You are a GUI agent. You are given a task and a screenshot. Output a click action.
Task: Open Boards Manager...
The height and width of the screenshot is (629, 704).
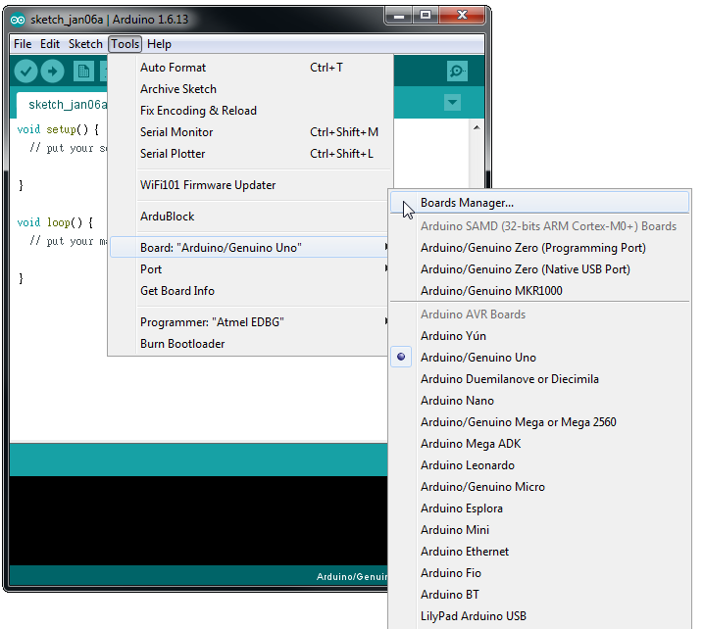coord(539,203)
